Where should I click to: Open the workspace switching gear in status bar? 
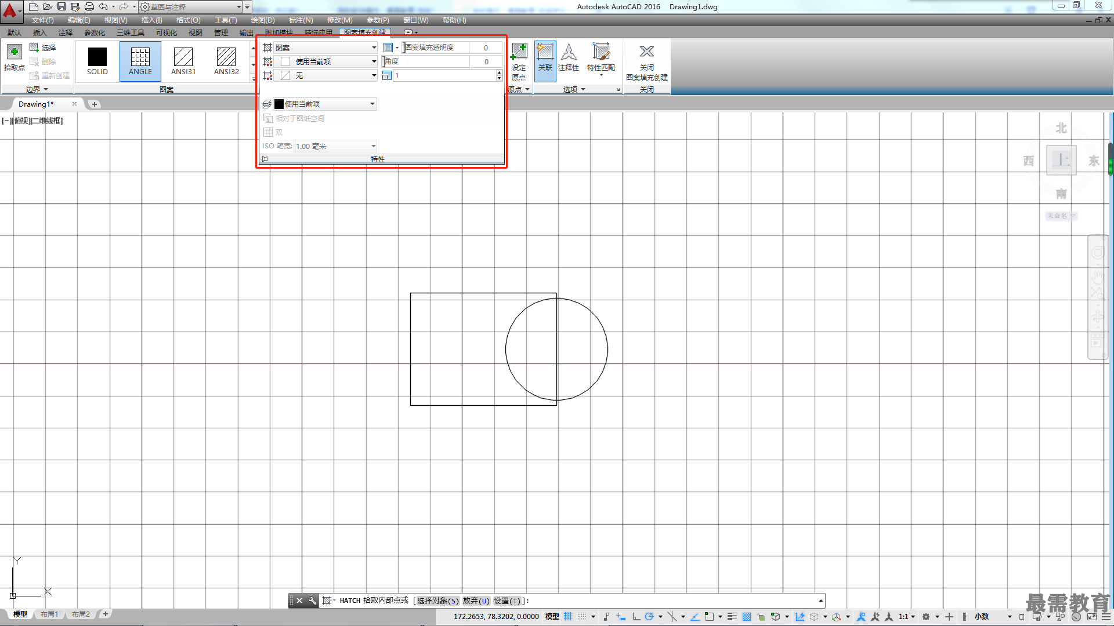pyautogui.click(x=926, y=617)
